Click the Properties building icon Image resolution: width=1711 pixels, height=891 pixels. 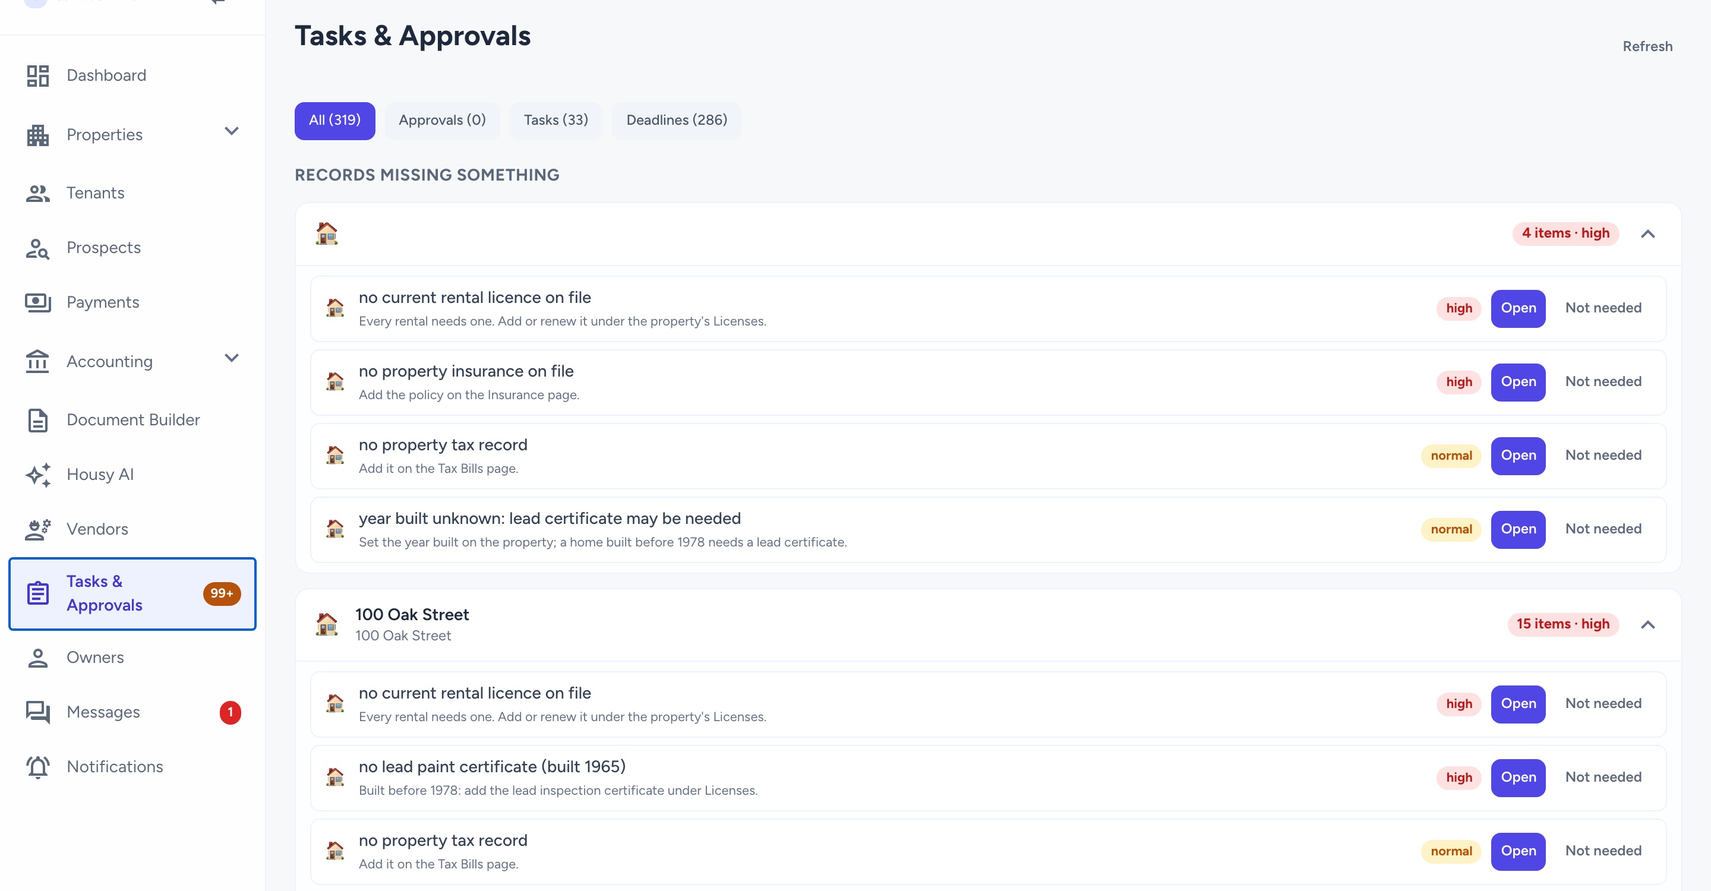pos(38,135)
